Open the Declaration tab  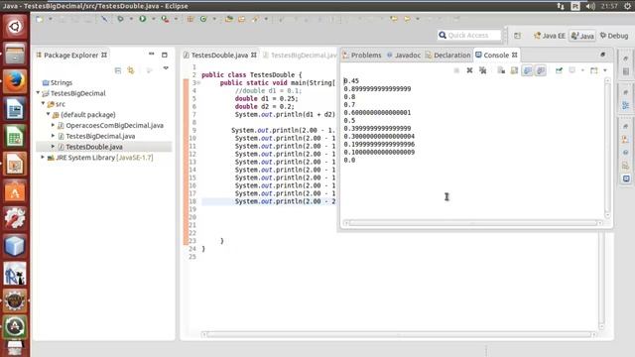447,56
